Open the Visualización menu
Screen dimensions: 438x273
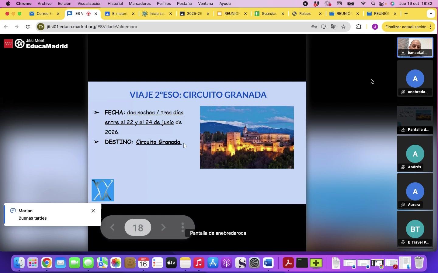coord(89,4)
